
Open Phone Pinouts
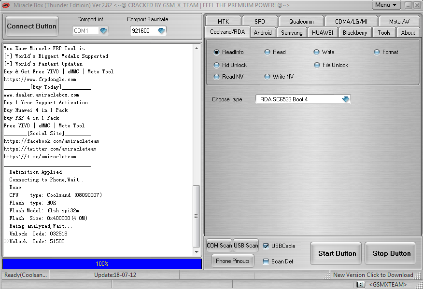pyautogui.click(x=233, y=261)
